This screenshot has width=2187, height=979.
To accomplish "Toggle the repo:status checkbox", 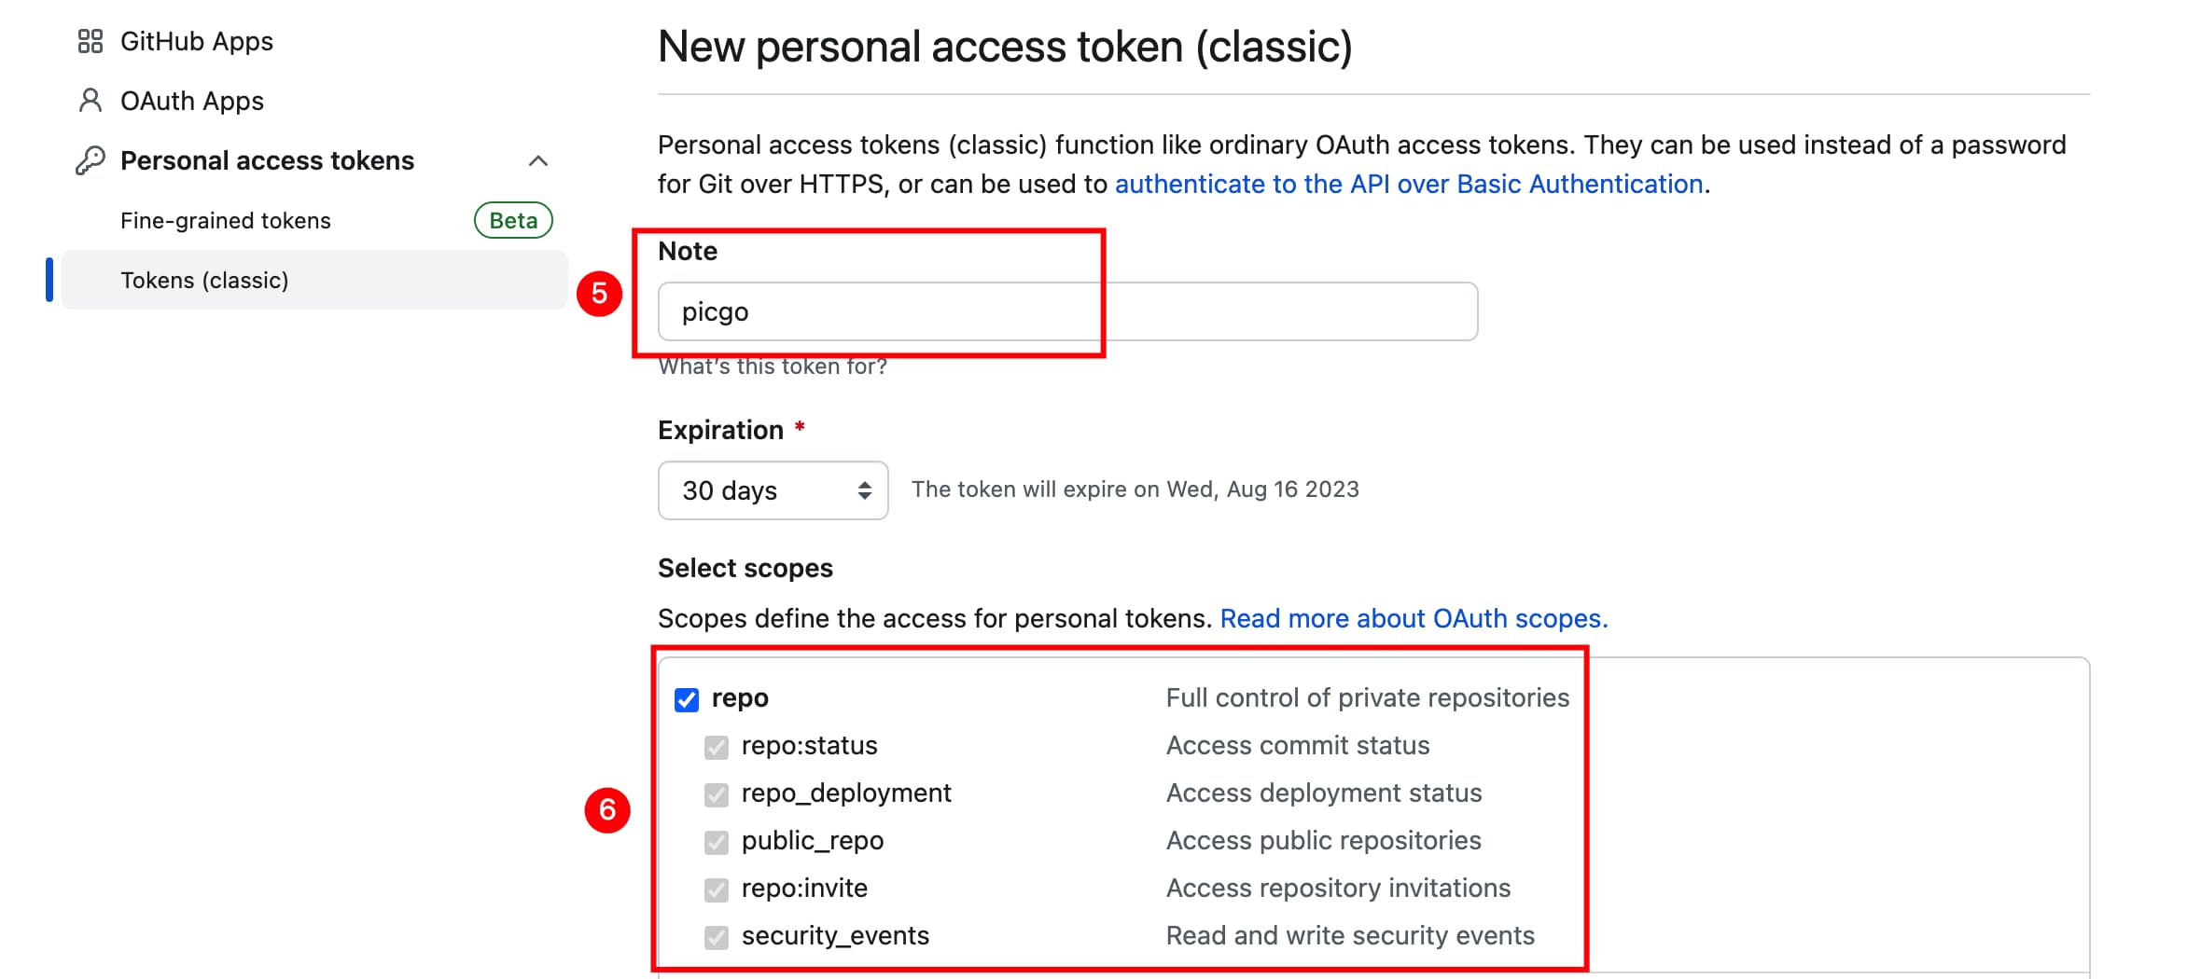I will pyautogui.click(x=717, y=747).
